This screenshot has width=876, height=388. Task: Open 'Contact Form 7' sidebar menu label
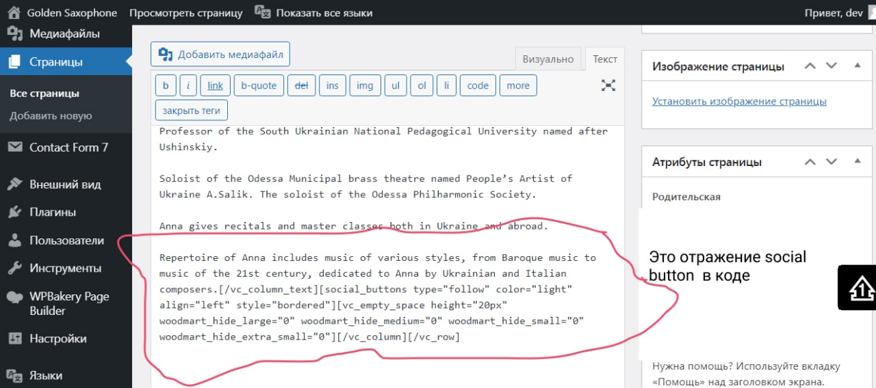[x=68, y=147]
